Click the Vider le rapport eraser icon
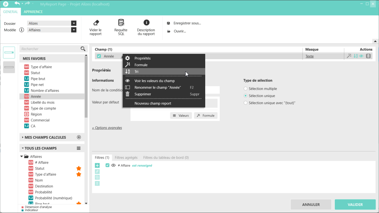This screenshot has width=379, height=213. point(95,23)
